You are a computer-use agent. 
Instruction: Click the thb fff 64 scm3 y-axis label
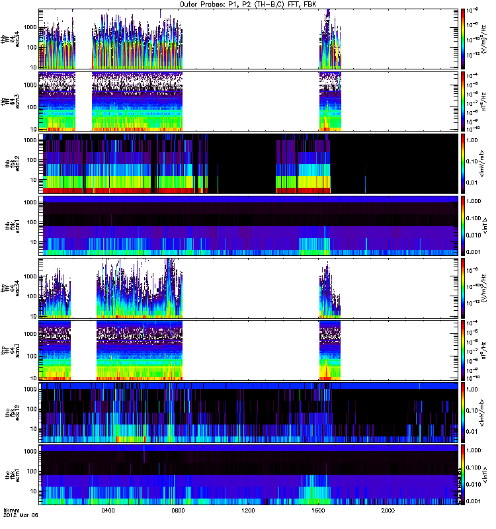coord(10,101)
